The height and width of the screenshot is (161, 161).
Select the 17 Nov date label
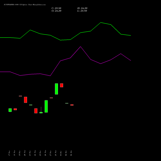pos(9,153)
